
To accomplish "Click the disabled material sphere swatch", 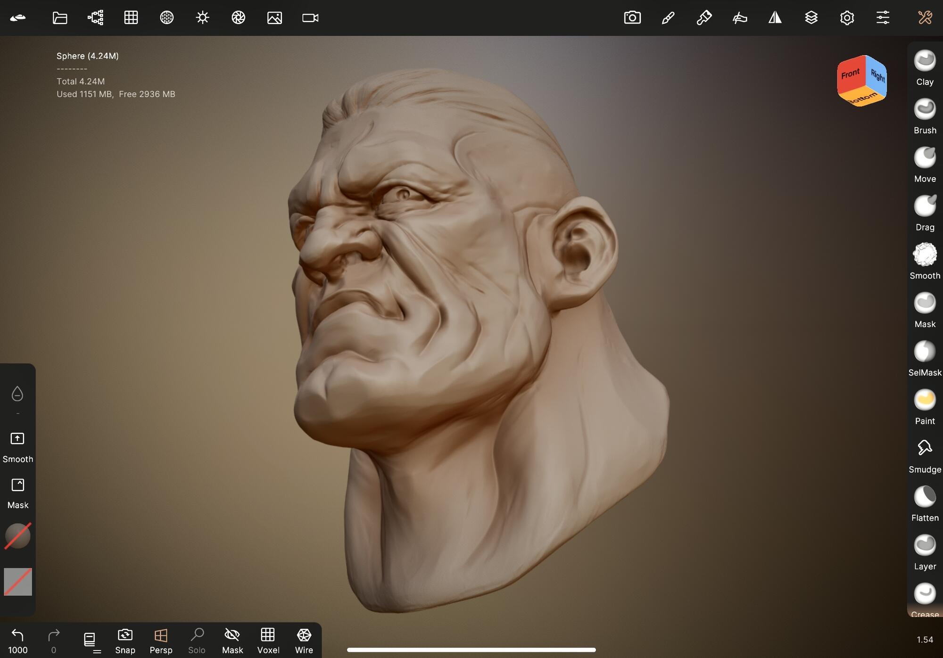I will coord(18,536).
